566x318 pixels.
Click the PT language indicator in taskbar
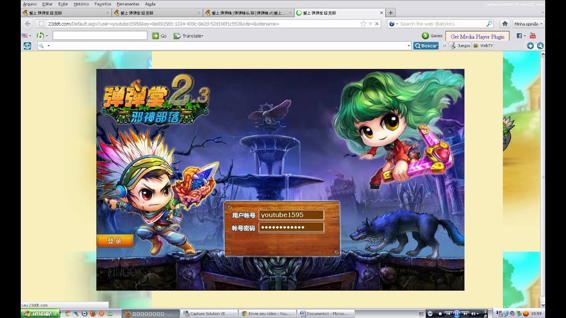coord(421,314)
